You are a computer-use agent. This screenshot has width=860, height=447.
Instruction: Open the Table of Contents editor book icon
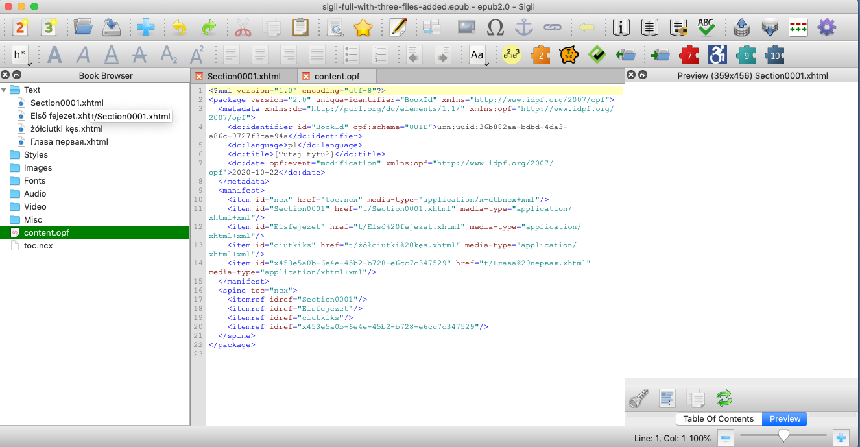tap(649, 28)
